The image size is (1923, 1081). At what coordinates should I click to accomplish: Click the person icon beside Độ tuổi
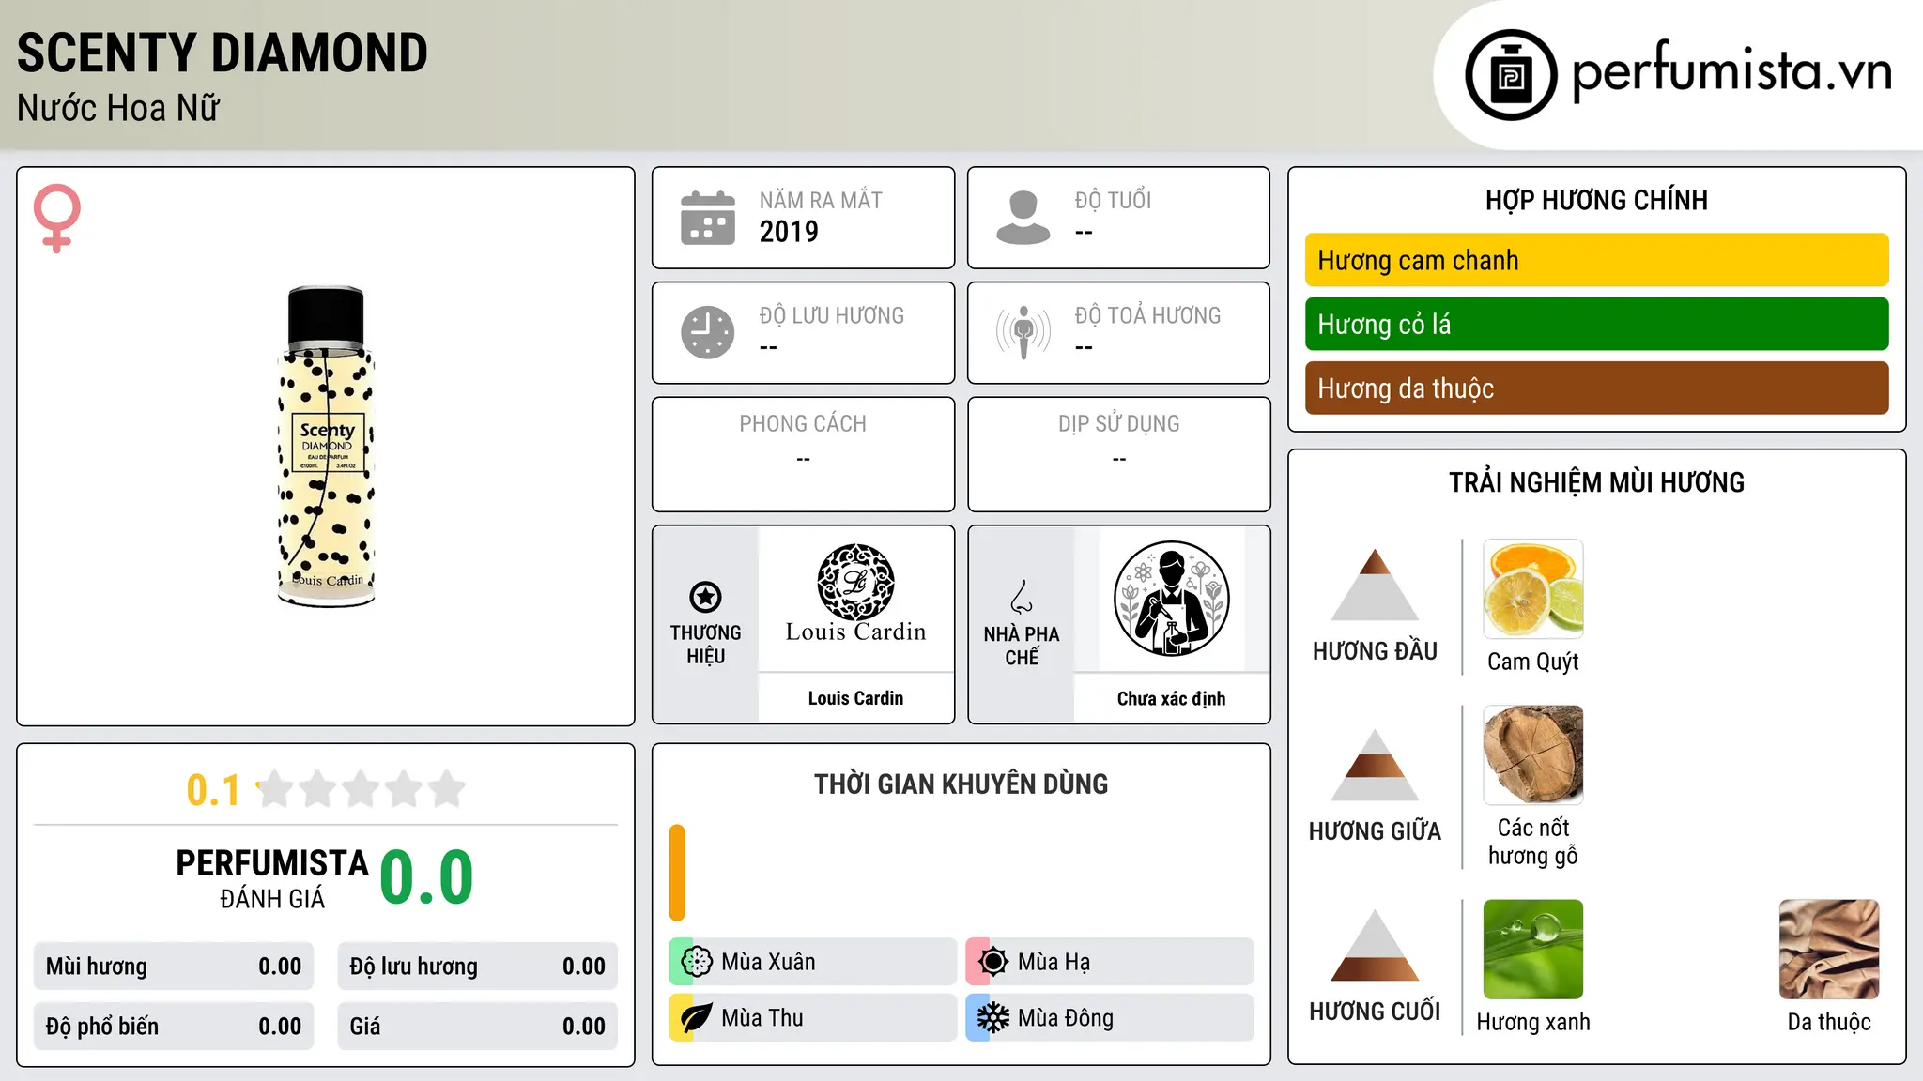tap(1023, 218)
